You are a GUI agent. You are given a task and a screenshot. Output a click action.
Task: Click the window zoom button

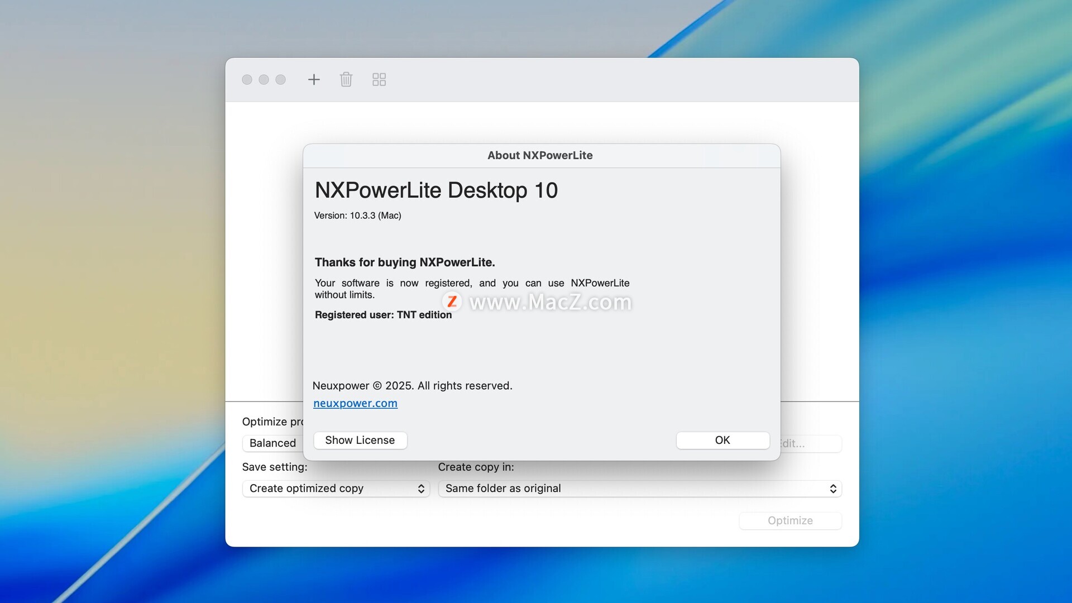pos(280,79)
